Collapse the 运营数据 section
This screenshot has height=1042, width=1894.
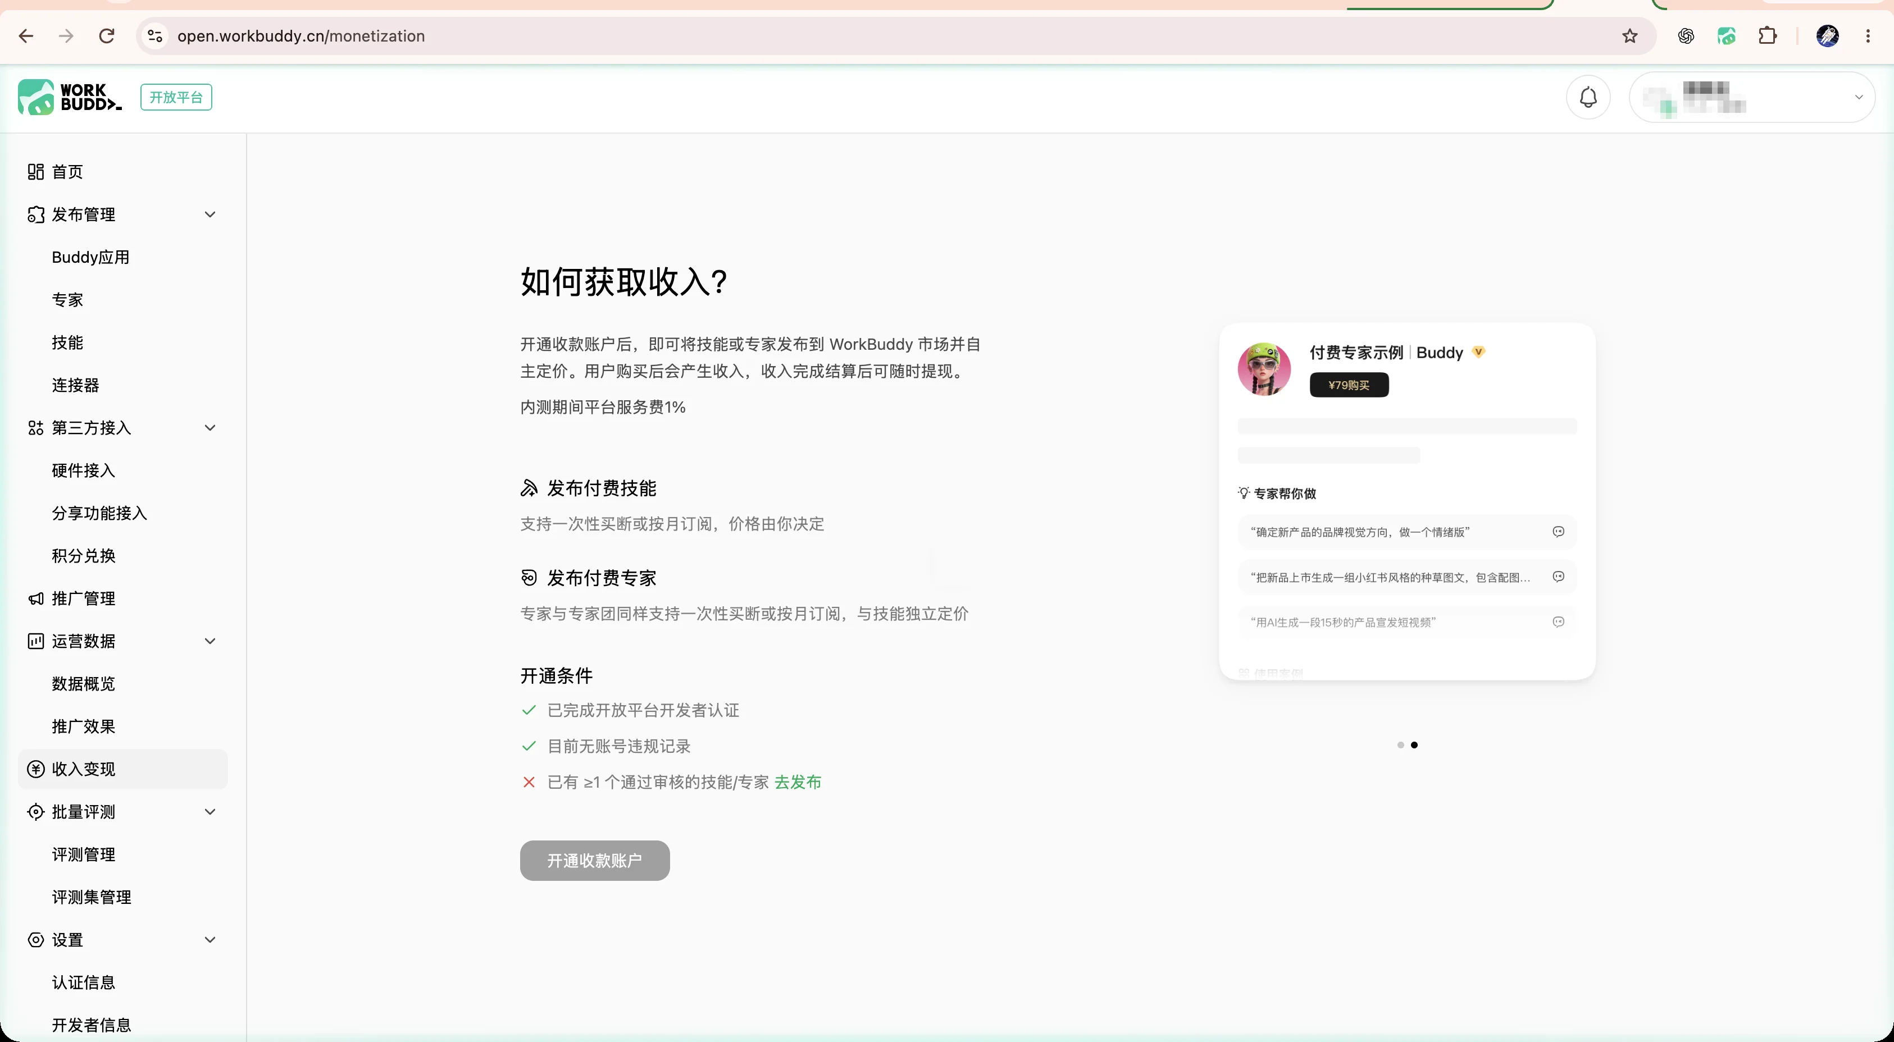[210, 642]
